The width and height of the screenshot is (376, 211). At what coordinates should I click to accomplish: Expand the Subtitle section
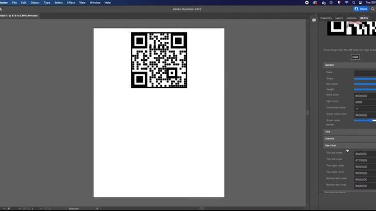pos(350,138)
